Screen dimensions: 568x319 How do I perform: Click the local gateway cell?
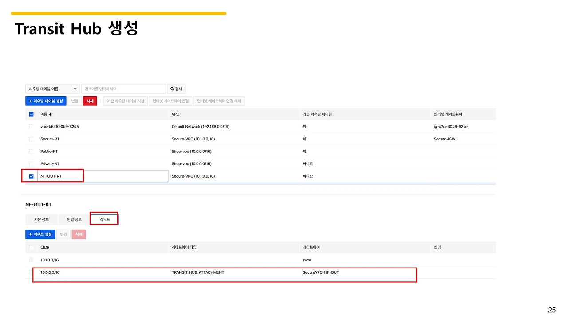[x=307, y=260]
